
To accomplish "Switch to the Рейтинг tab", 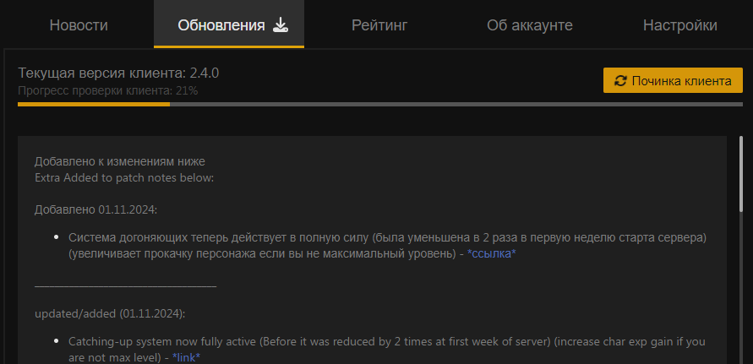I will pos(379,24).
